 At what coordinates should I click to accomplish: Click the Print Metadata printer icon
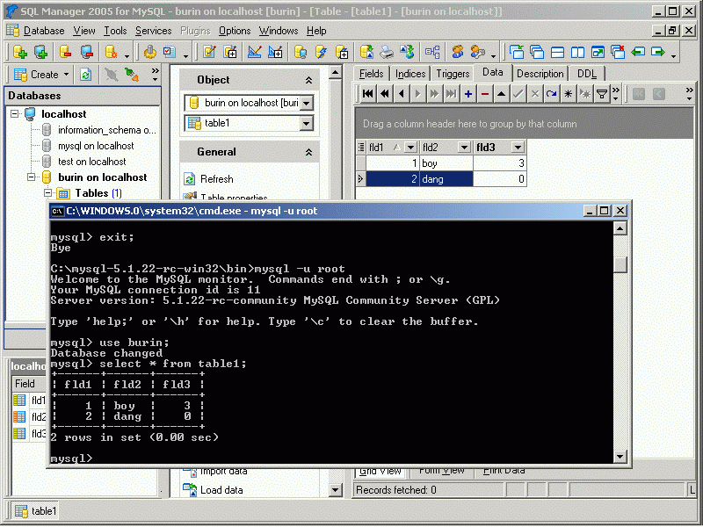387,52
